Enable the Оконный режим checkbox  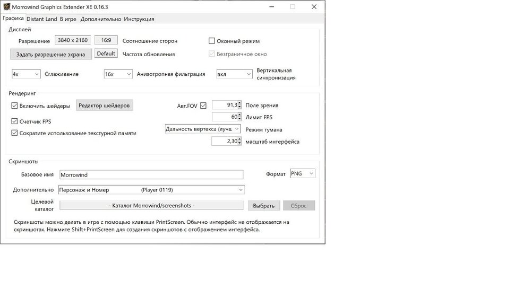point(211,41)
